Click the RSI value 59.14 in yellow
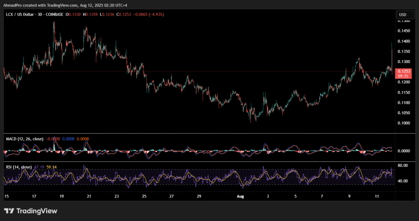The width and height of the screenshot is (419, 221). [52, 167]
